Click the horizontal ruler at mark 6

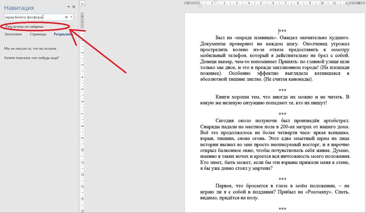click(273, 3)
